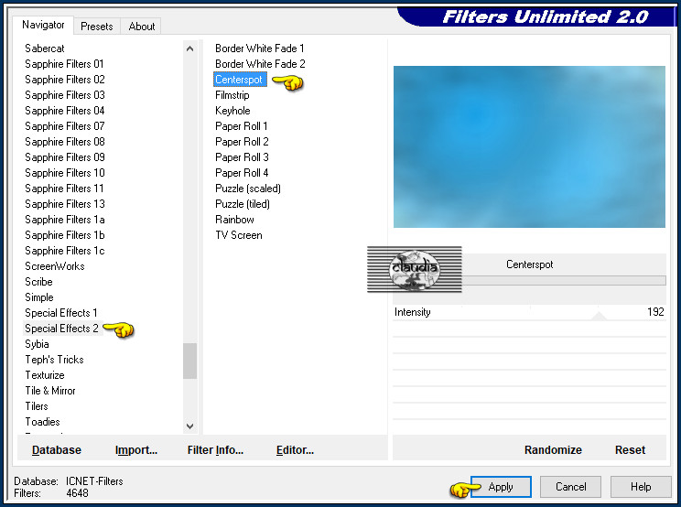Screen dimensions: 681x507
Task: Switch to the Navigator tab
Action: 43,25
